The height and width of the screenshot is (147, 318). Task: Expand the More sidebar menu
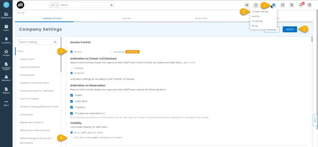[x=6, y=103]
